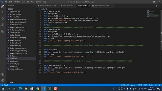Open the File menu
The image size is (162, 91).
(6, 2)
